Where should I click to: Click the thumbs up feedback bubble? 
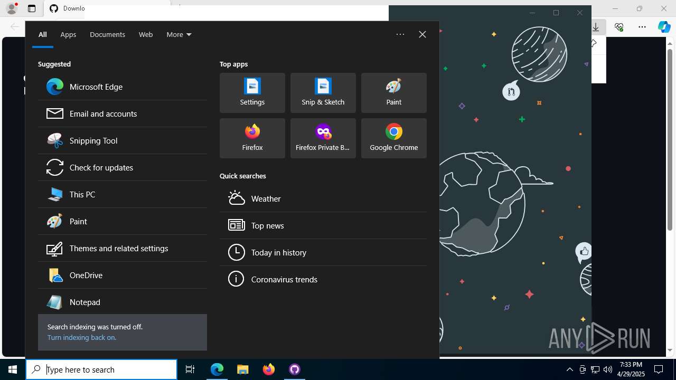pyautogui.click(x=584, y=252)
